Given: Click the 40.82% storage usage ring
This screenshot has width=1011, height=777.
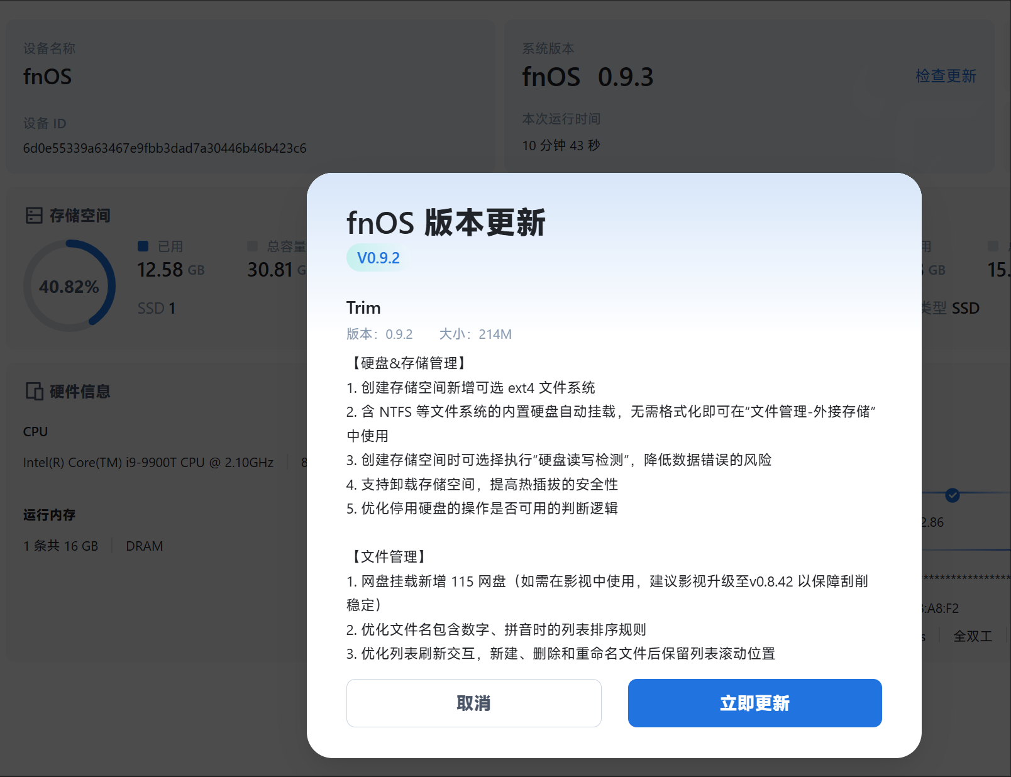Looking at the screenshot, I should 69,286.
